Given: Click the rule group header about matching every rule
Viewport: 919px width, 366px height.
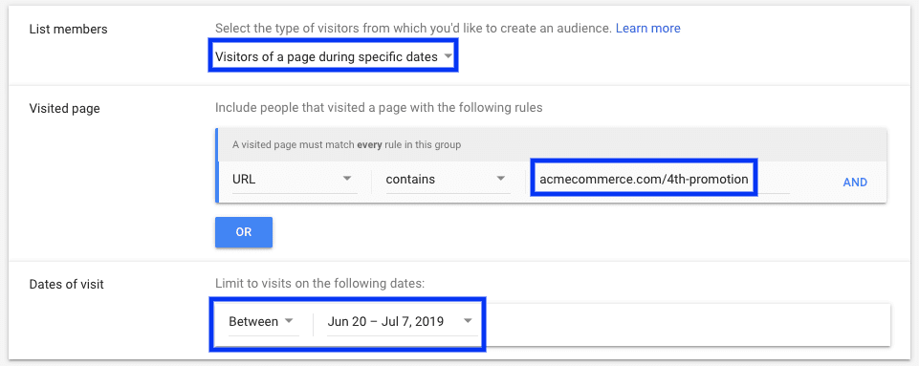Looking at the screenshot, I should [x=551, y=145].
